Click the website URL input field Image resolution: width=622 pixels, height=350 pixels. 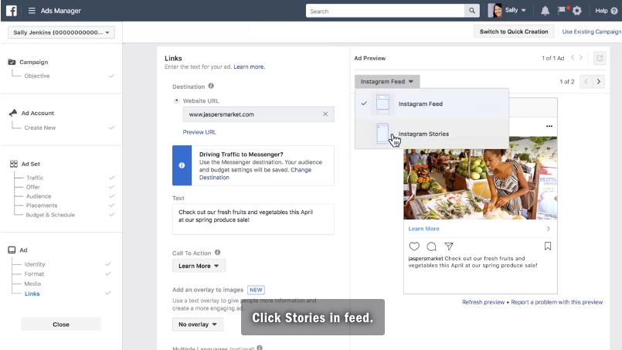click(x=258, y=114)
